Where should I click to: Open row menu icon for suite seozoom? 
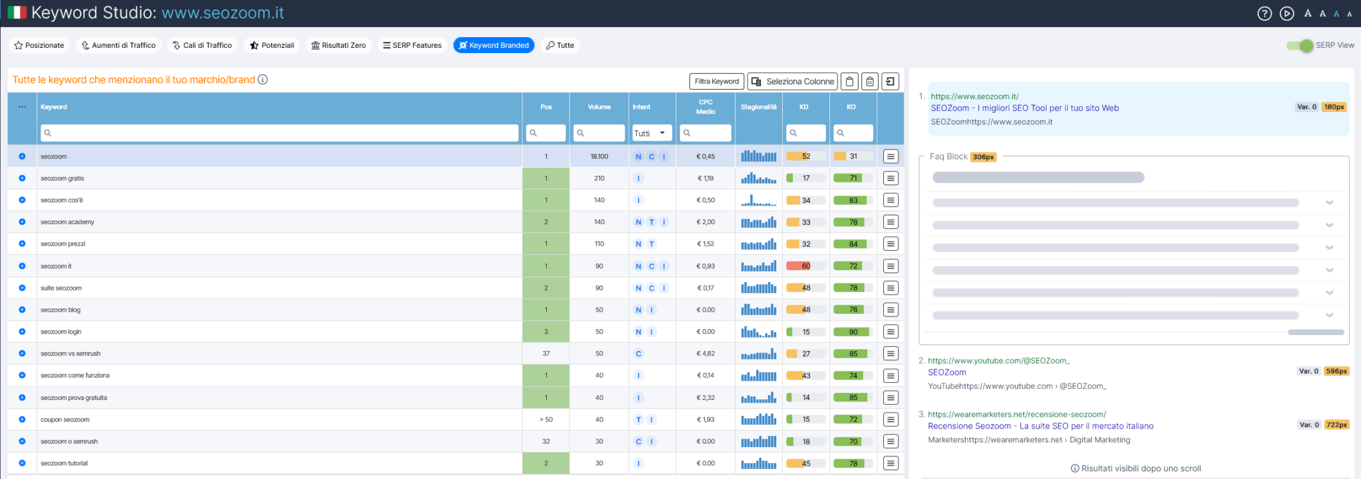coord(890,288)
